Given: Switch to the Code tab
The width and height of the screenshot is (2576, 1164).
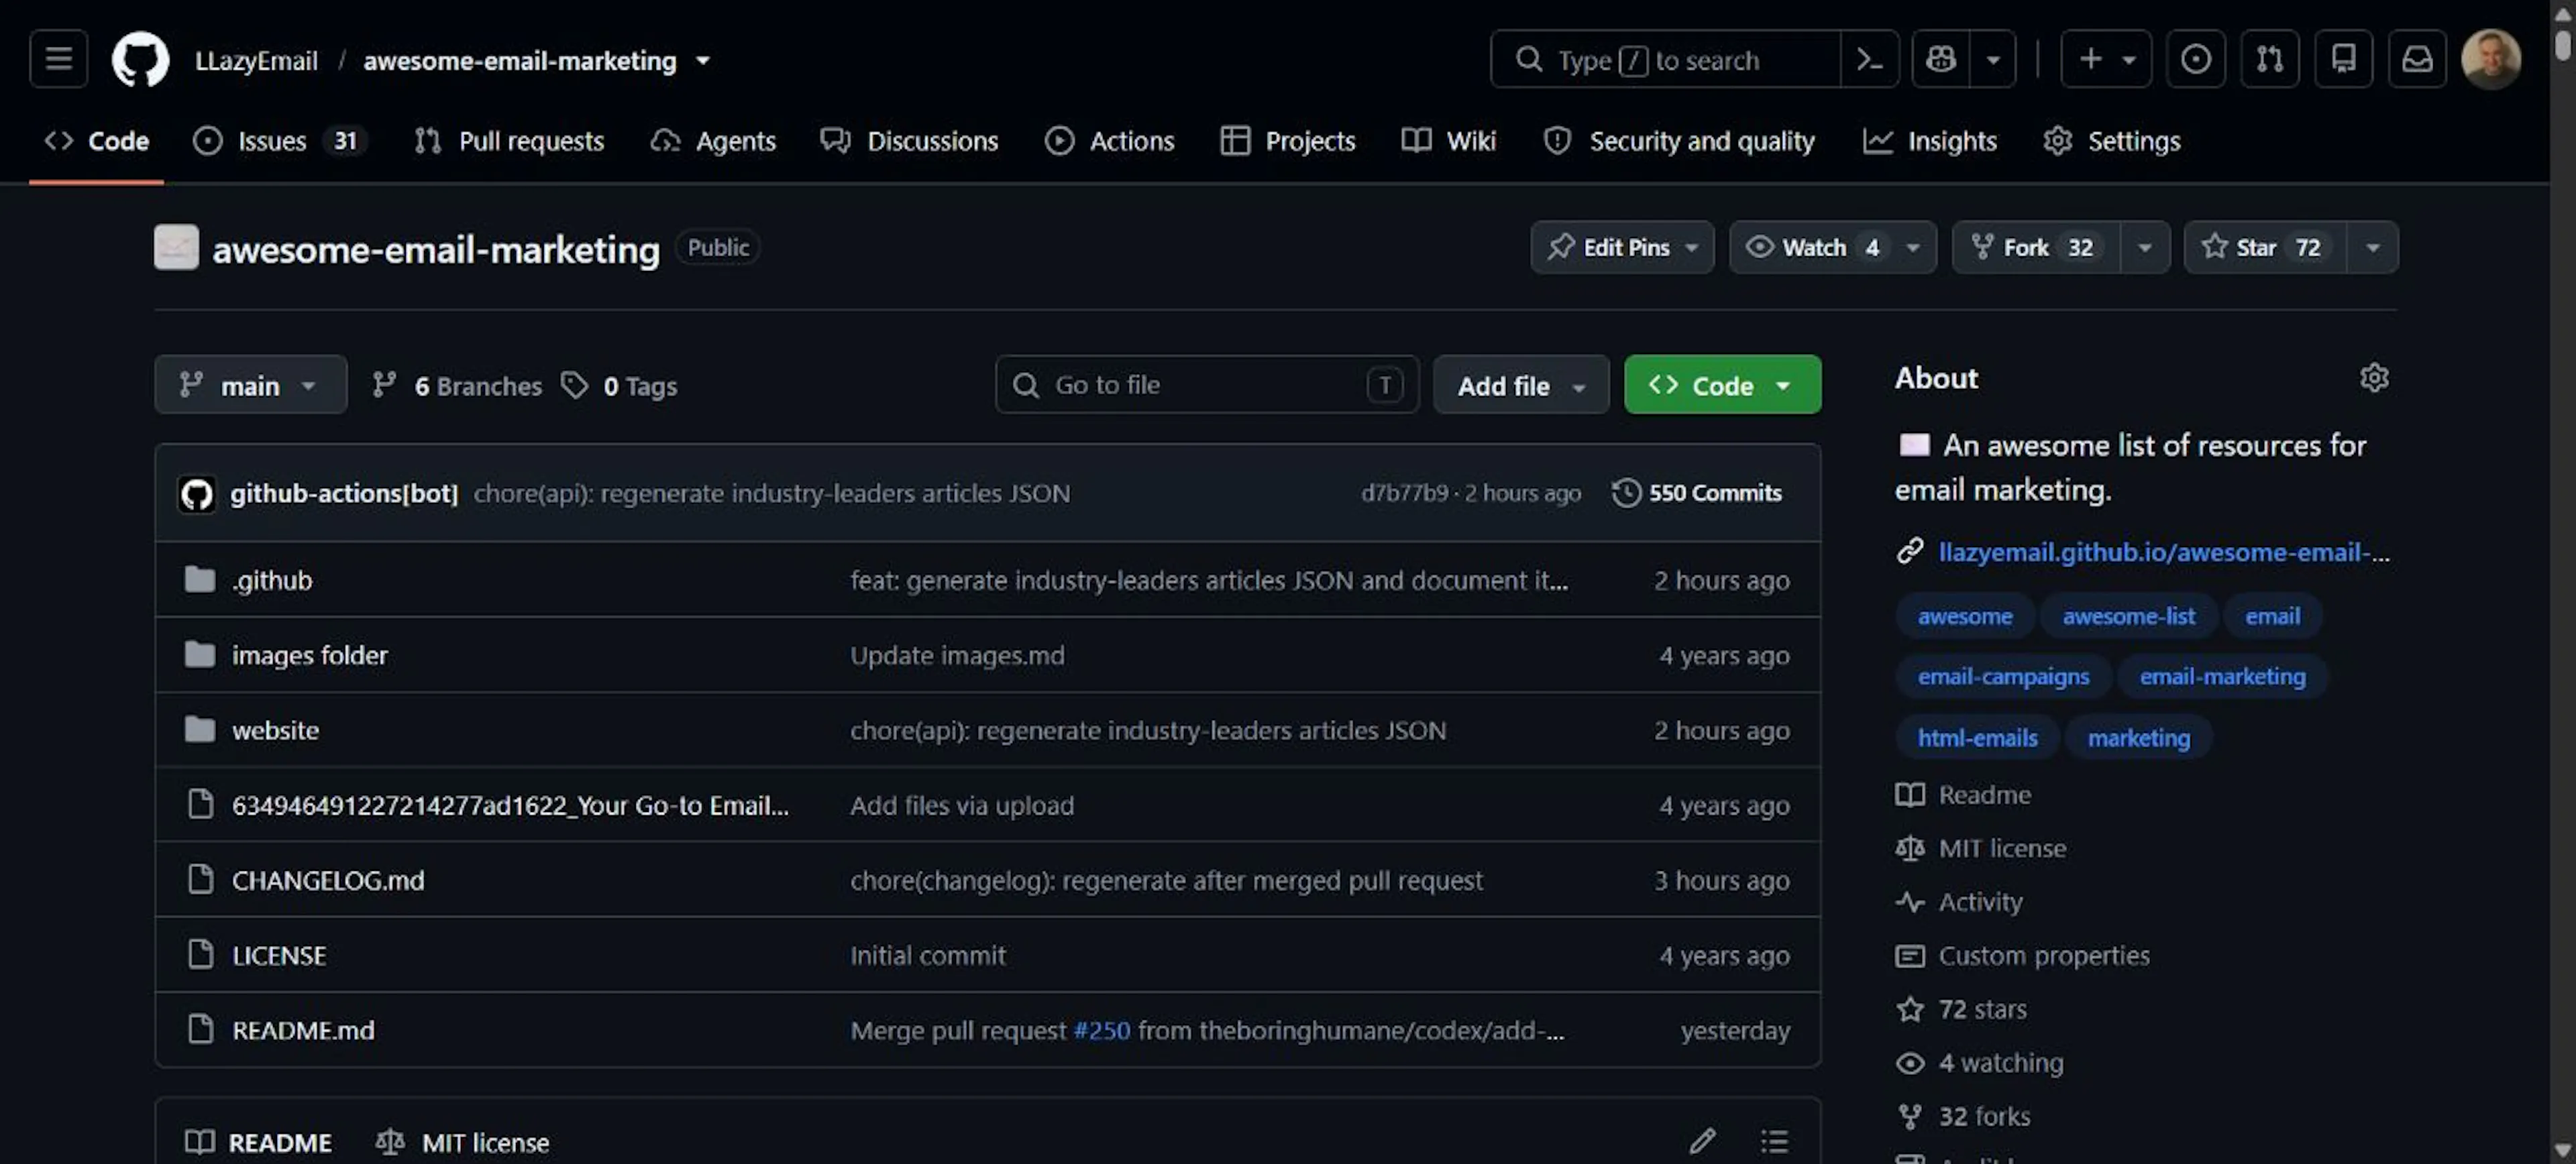Looking at the screenshot, I should 97,141.
